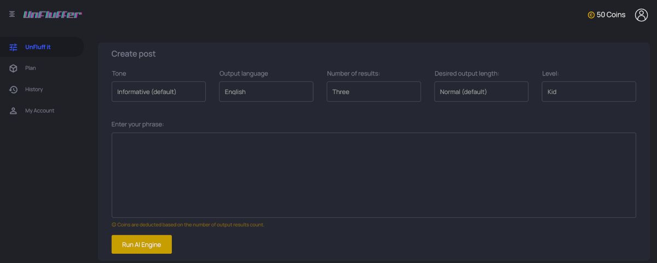Click the gold coin icon
The height and width of the screenshot is (263, 657).
[x=591, y=15]
